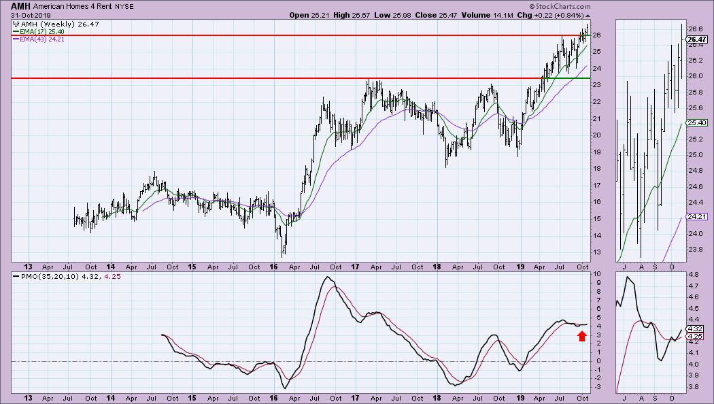The height and width of the screenshot is (404, 714).
Task: Click the 25.40 EMA tag in zoom panel
Action: [x=697, y=122]
